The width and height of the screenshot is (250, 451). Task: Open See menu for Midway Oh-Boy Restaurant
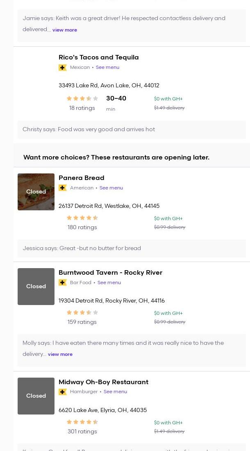pyautogui.click(x=115, y=392)
